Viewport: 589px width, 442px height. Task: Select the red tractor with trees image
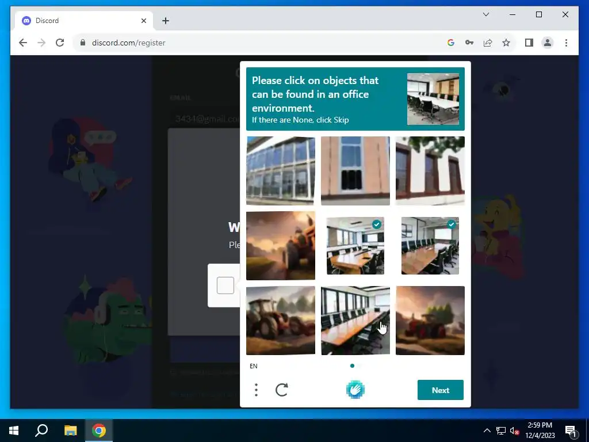pyautogui.click(x=430, y=321)
